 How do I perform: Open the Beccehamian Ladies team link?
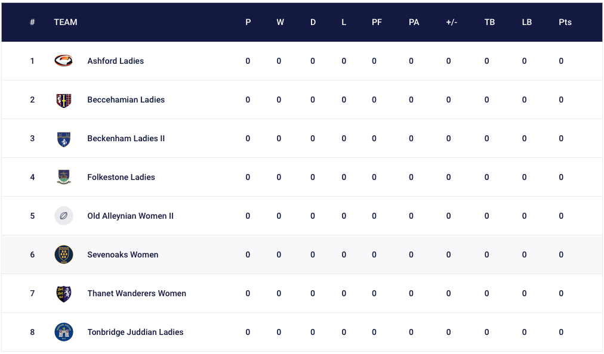click(x=126, y=100)
